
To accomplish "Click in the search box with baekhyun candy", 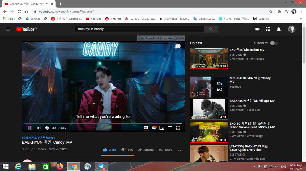I will tap(139, 29).
